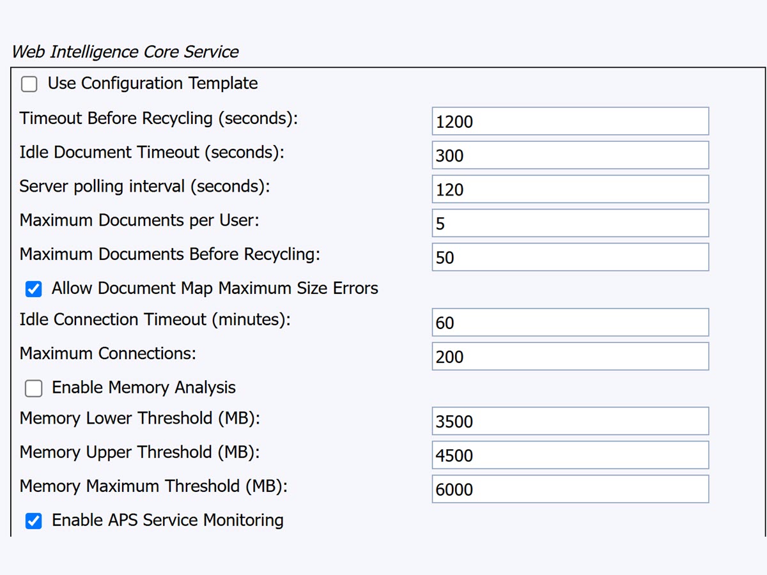Screen dimensions: 767x575
Task: Focus the Memory Maximum Threshold field
Action: click(570, 489)
